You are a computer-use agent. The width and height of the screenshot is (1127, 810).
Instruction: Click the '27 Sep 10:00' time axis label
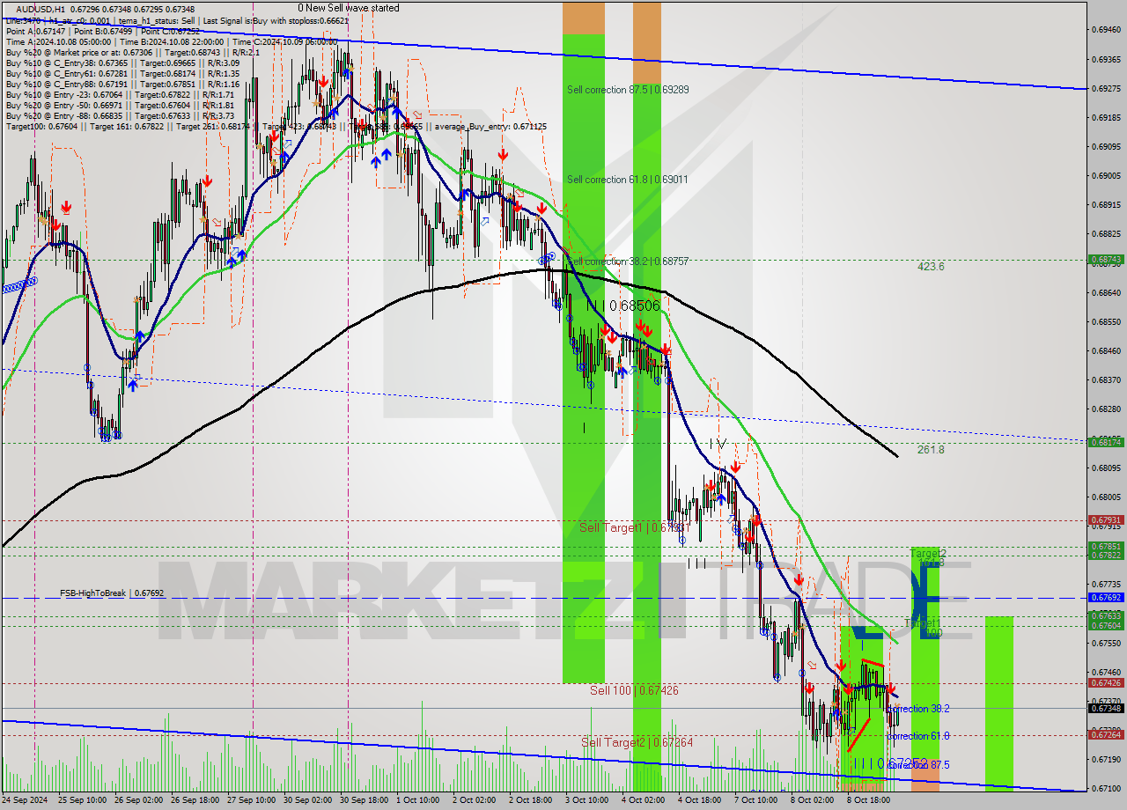(x=252, y=801)
